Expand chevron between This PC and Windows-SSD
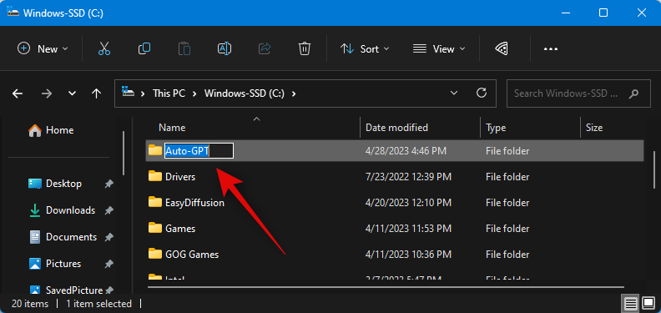Screen dimensions: 661x313 pyautogui.click(x=194, y=93)
